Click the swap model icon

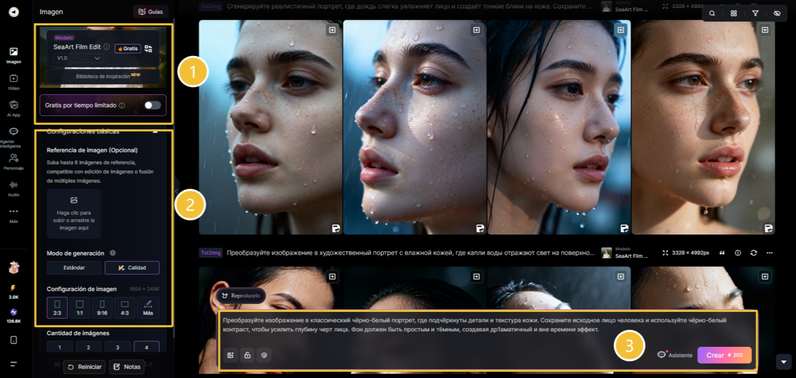point(149,49)
